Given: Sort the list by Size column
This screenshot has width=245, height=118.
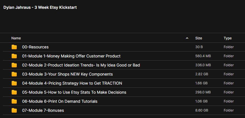Looking at the screenshot, I should [198, 38].
